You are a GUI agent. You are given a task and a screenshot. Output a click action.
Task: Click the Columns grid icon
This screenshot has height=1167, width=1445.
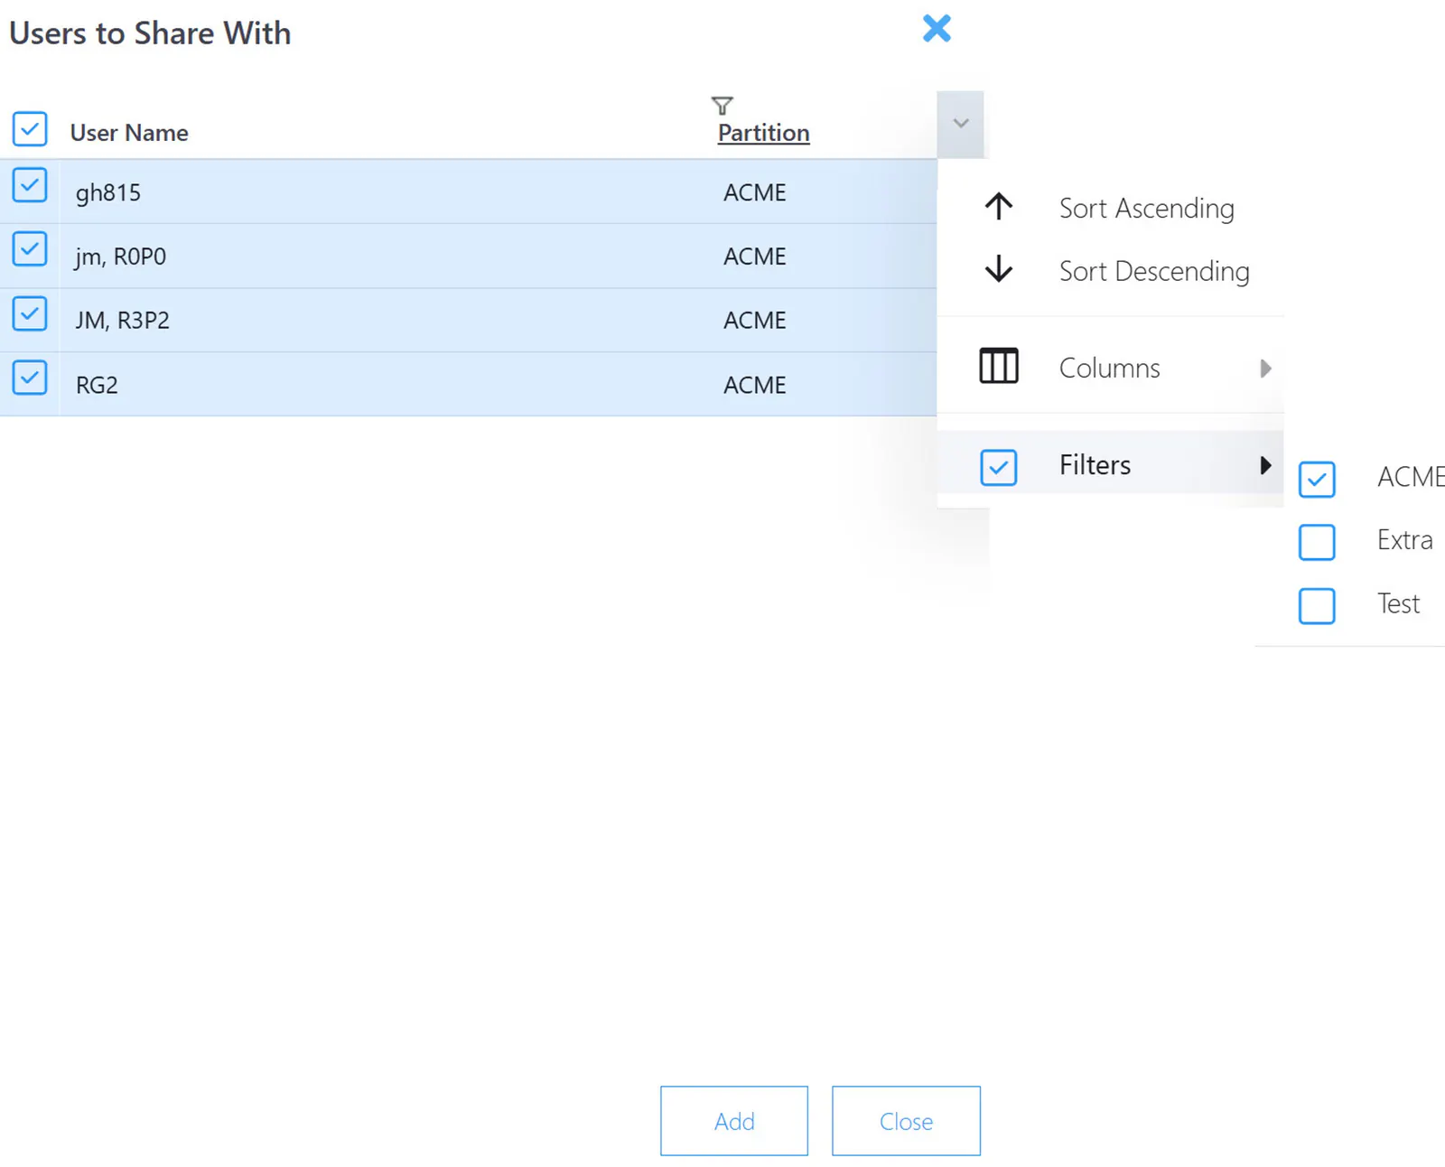(999, 366)
